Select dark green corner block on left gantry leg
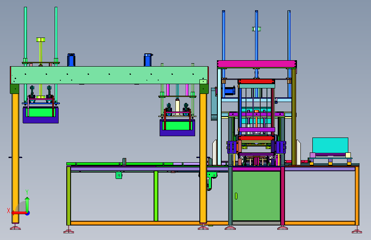371x240 pixels. point(15,89)
